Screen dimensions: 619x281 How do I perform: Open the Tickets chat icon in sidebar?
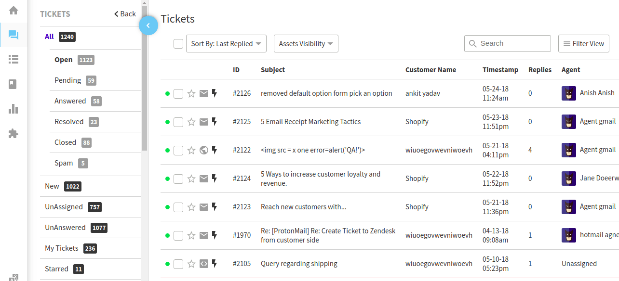pyautogui.click(x=13, y=35)
